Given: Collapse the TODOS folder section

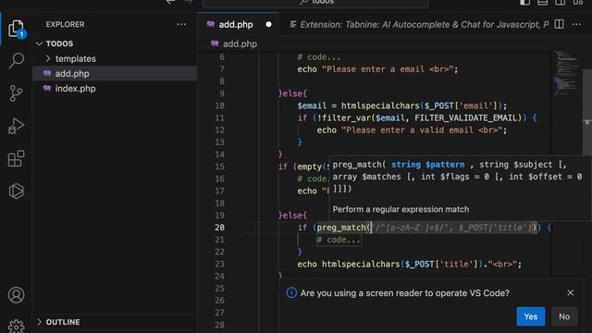Looking at the screenshot, I should tap(39, 43).
